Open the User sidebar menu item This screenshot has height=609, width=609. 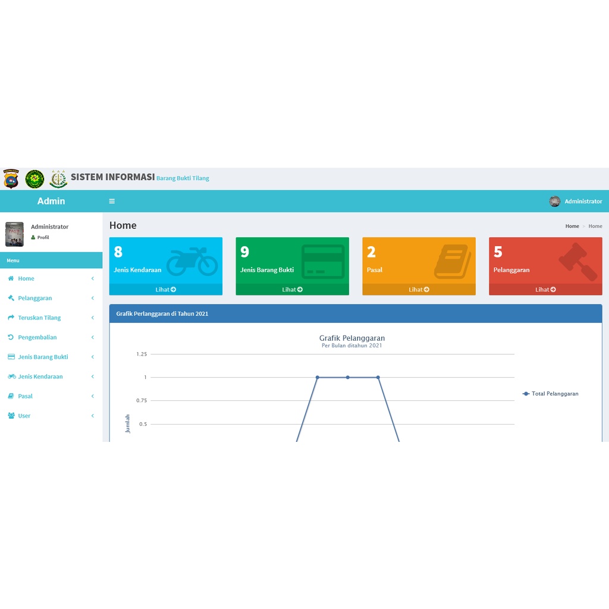click(51, 416)
